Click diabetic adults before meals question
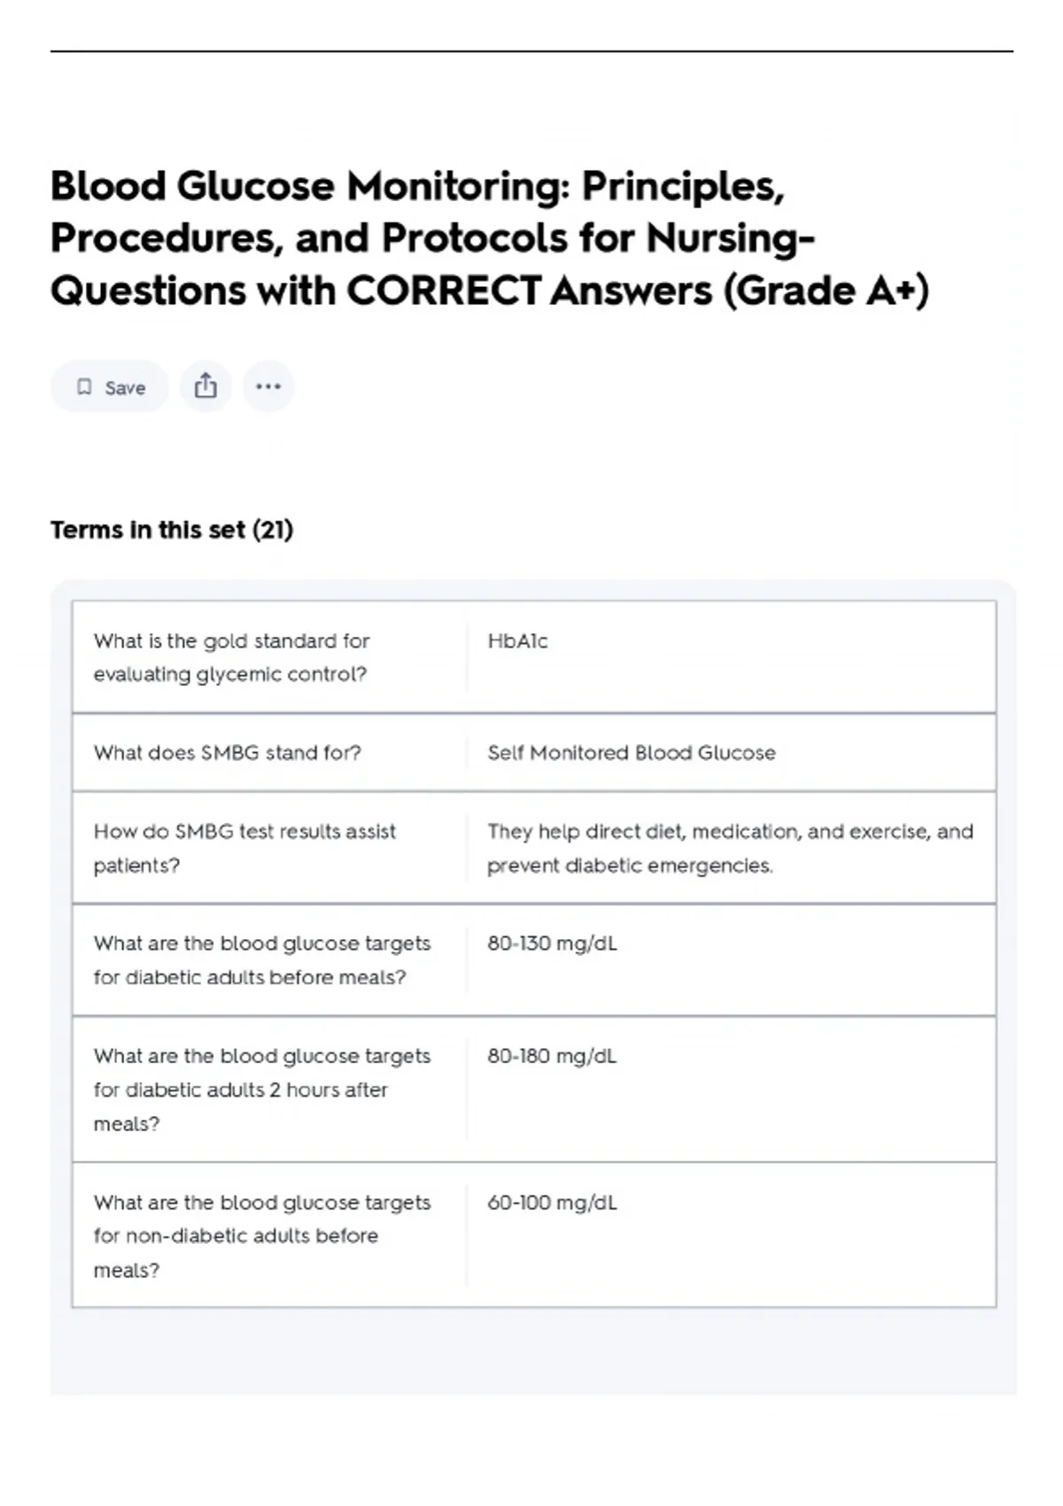Image resolution: width=1063 pixels, height=1506 pixels. click(x=262, y=960)
